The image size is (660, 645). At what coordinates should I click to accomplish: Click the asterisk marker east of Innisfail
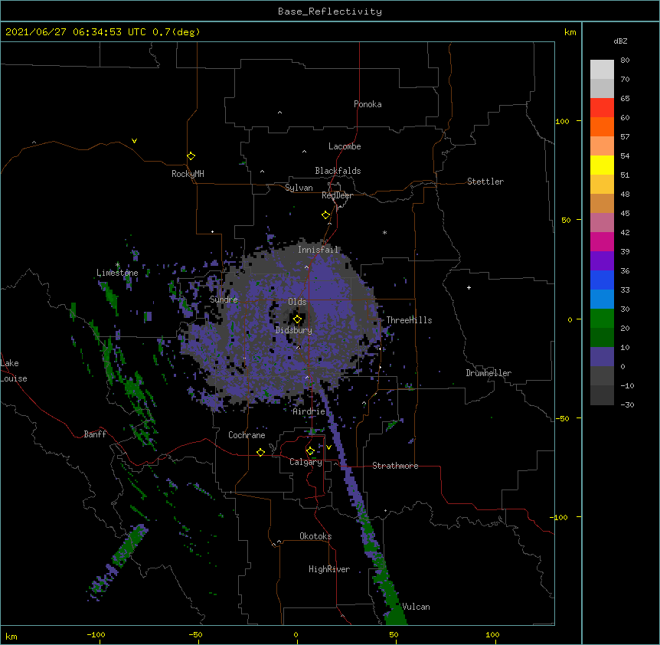coord(384,232)
